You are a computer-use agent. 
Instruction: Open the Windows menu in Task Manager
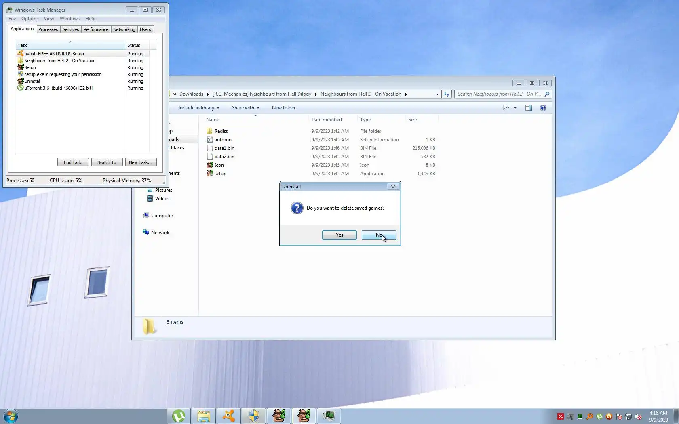pos(70,19)
